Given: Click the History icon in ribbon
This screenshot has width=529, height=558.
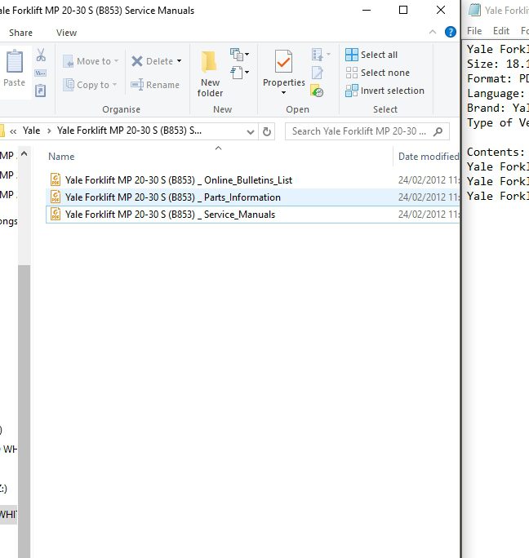Looking at the screenshot, I should coord(317,91).
